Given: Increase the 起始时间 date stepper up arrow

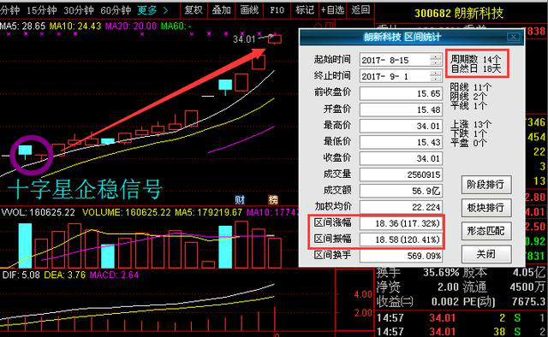Looking at the screenshot, I should pyautogui.click(x=435, y=57).
